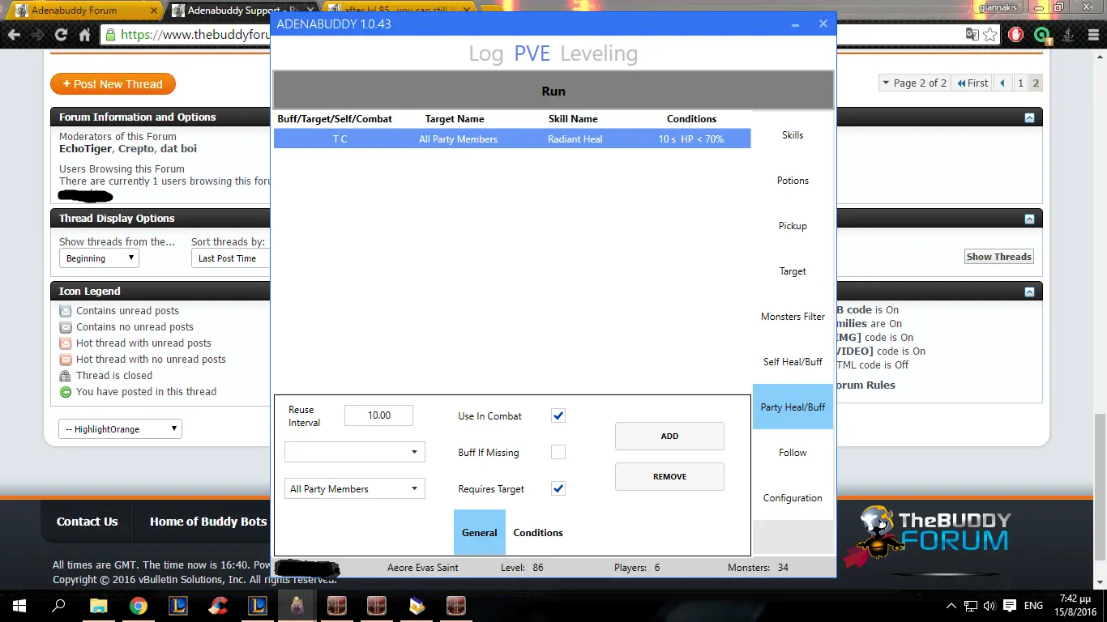Image resolution: width=1107 pixels, height=622 pixels.
Task: Open the AdBlock stop-hand extension
Action: tap(1016, 35)
